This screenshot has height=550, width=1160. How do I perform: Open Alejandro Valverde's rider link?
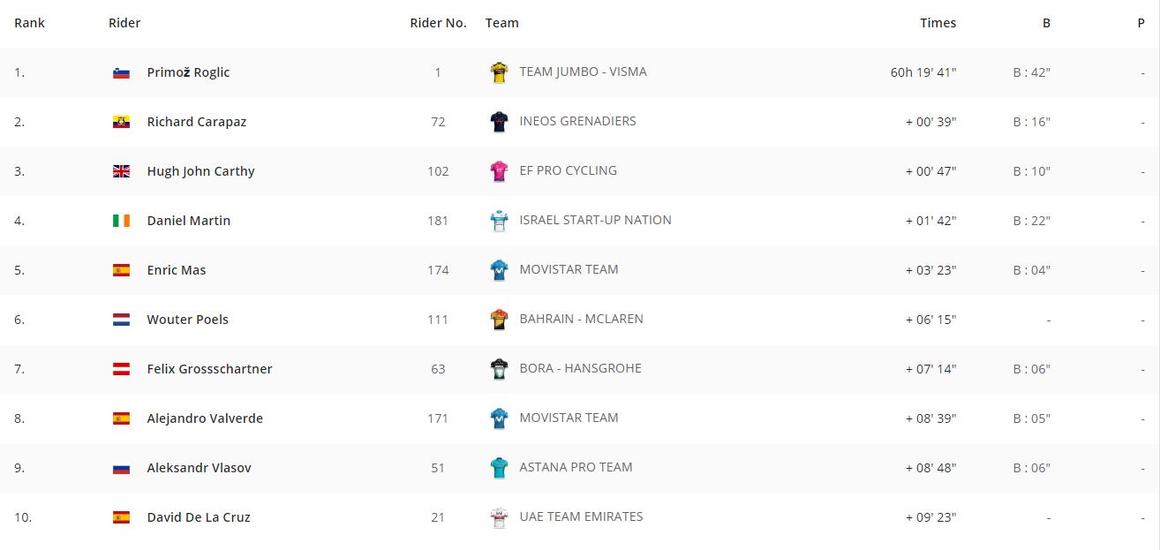[x=205, y=418]
